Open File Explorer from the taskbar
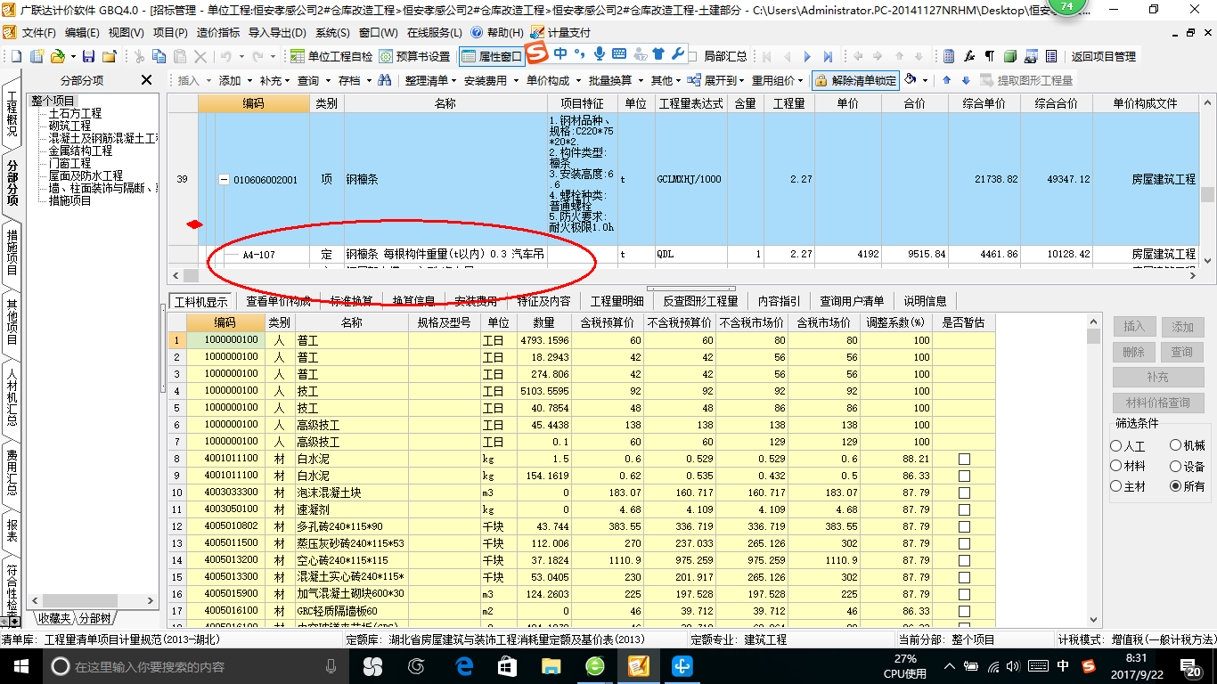 pos(551,665)
